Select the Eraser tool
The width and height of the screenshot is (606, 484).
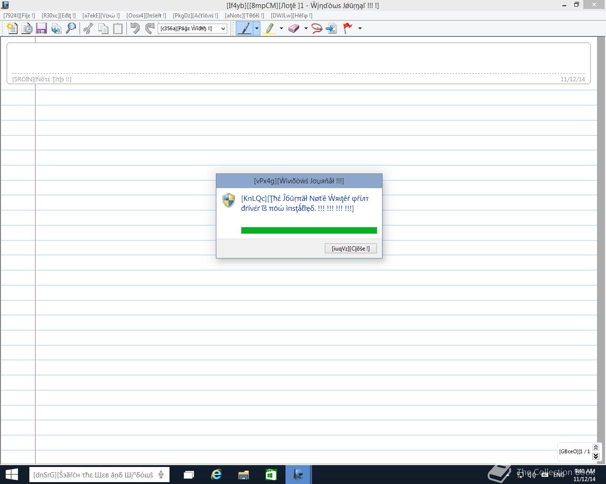click(294, 28)
